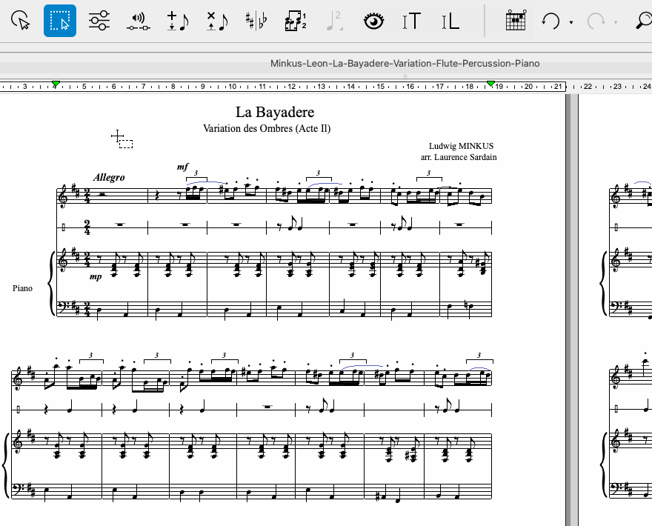
Task: Select the add note tool
Action: [x=178, y=21]
